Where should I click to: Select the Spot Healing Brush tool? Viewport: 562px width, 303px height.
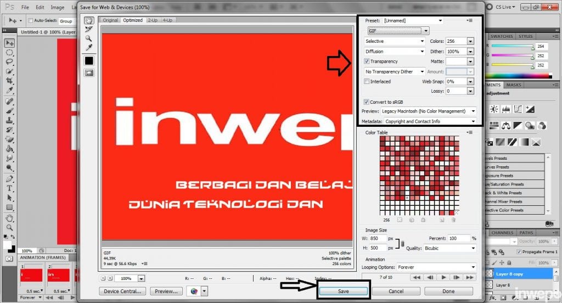(10, 102)
